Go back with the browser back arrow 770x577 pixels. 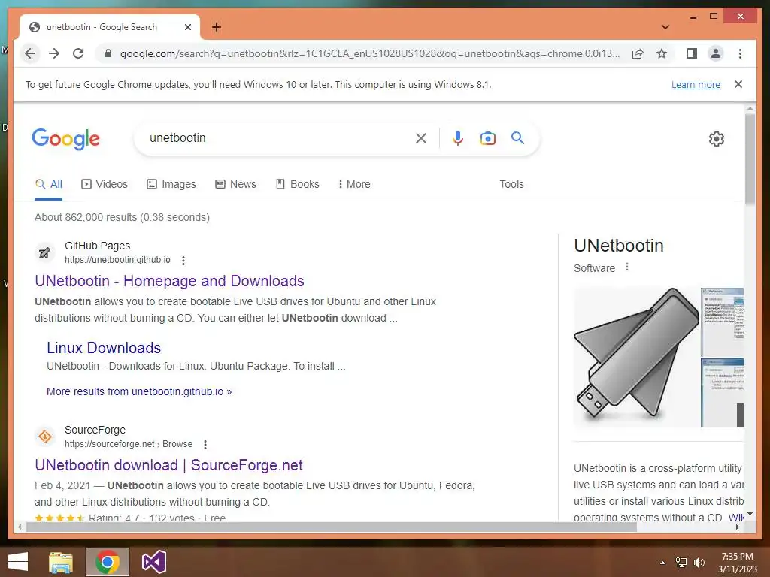pos(30,53)
